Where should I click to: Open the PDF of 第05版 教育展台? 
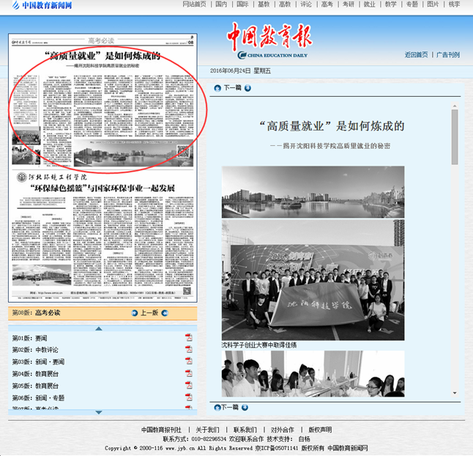point(188,386)
